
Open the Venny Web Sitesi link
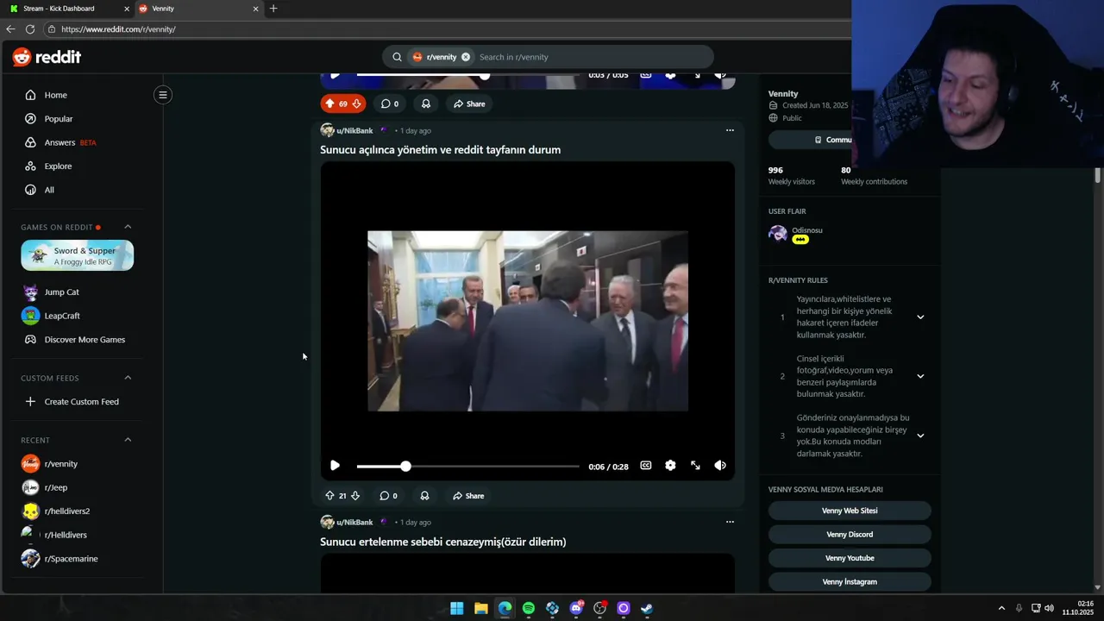pyautogui.click(x=850, y=511)
